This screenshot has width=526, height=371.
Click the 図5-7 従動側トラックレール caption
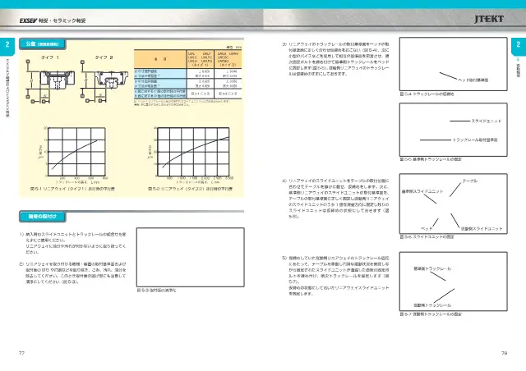431,314
